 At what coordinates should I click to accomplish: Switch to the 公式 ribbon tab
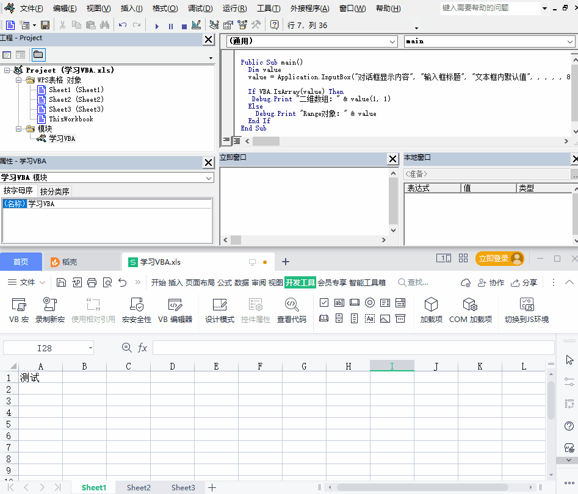coord(225,282)
